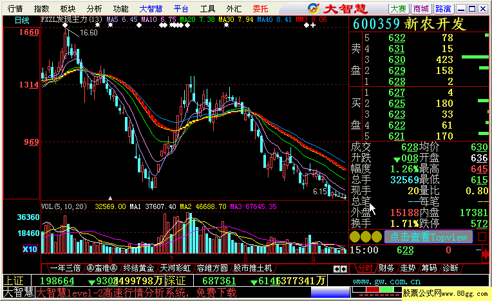
Task: Click the 商城 button
Action: coord(421,9)
